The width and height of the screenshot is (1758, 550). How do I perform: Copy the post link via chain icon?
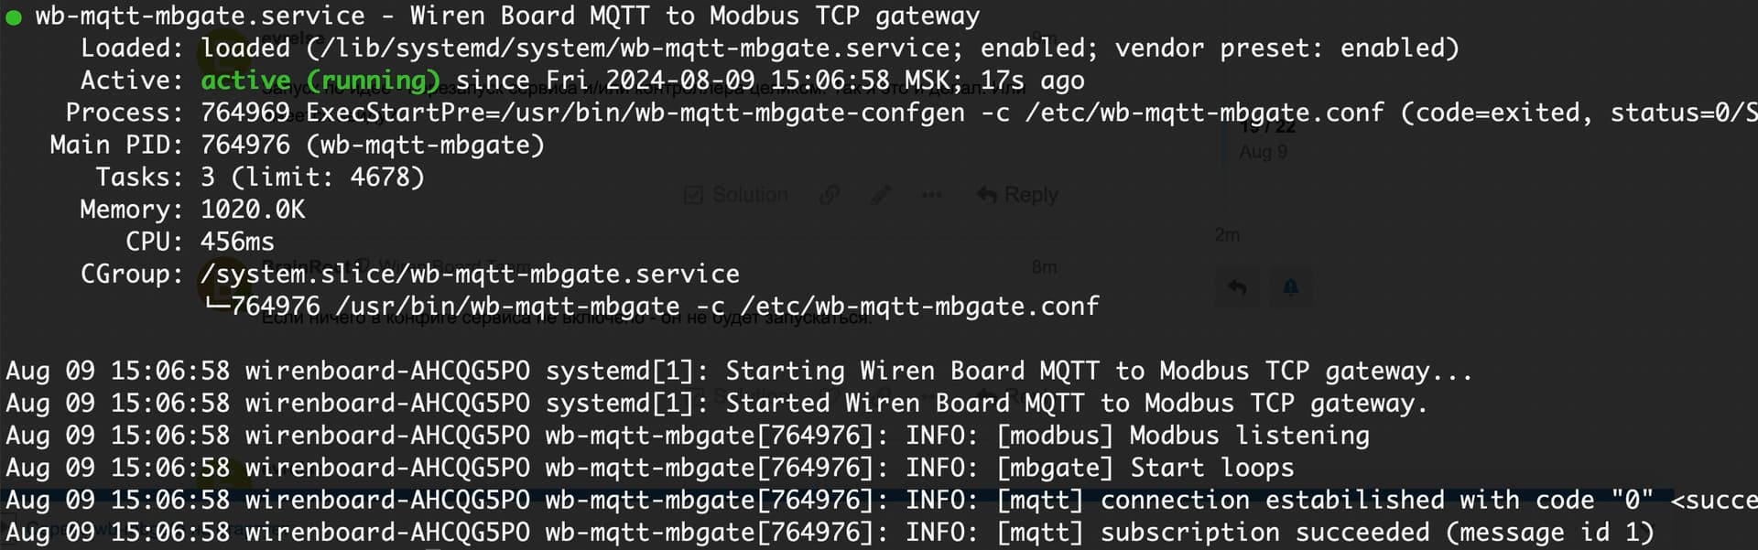tap(830, 195)
